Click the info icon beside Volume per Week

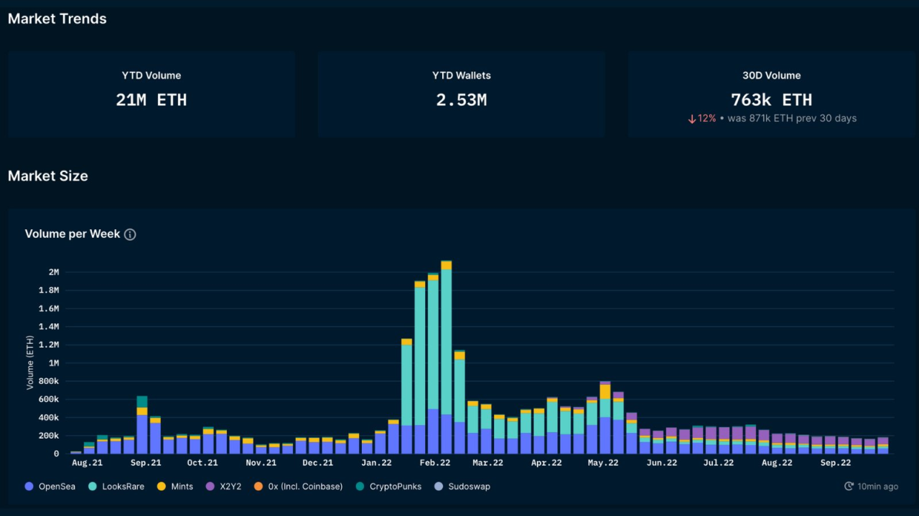[130, 234]
